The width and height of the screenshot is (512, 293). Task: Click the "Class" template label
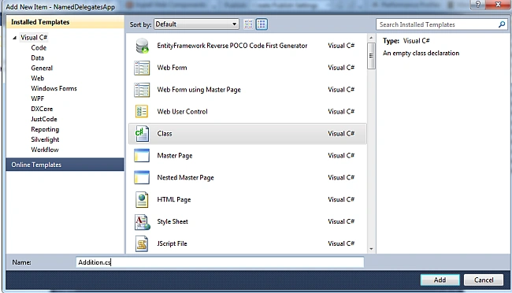tap(165, 133)
